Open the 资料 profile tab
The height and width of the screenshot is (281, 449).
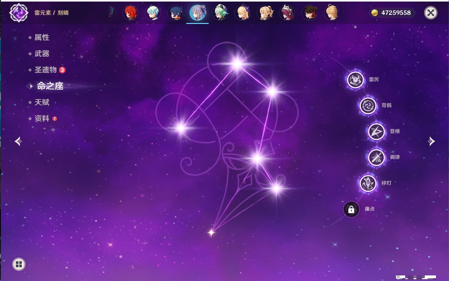(42, 118)
